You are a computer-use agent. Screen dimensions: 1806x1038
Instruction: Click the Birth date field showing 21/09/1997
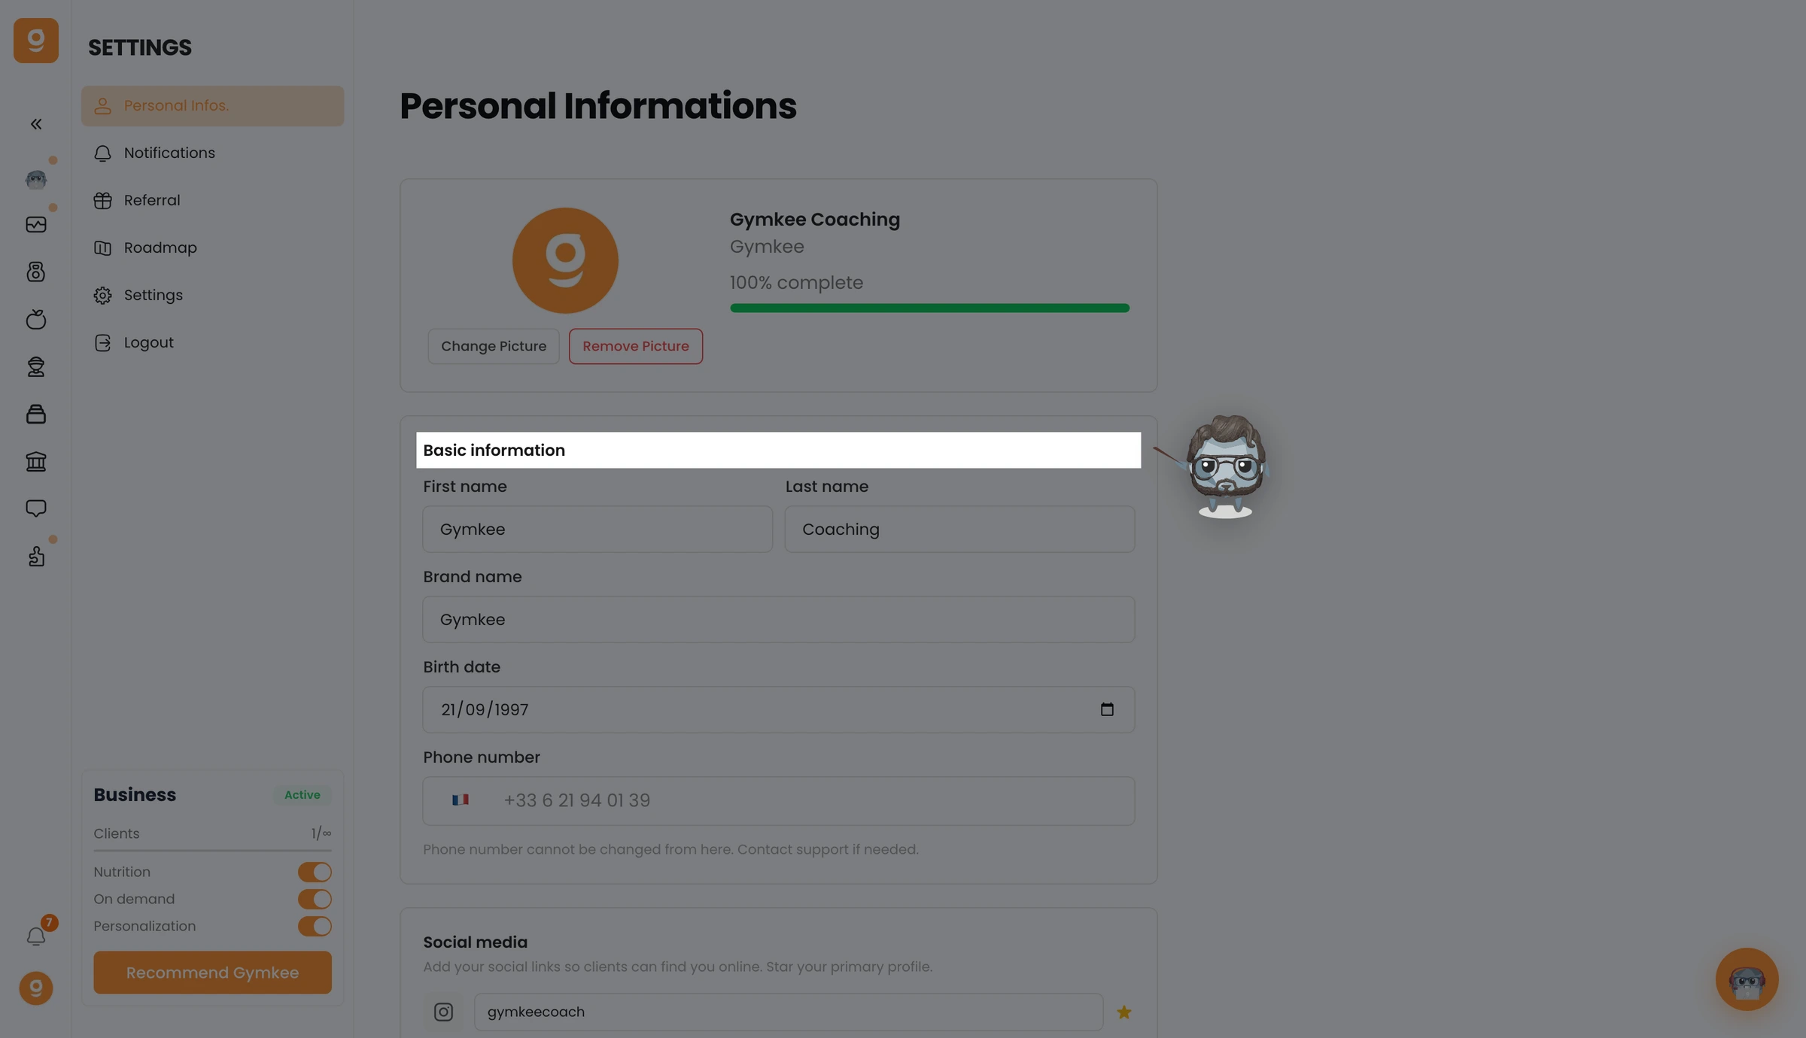click(779, 709)
